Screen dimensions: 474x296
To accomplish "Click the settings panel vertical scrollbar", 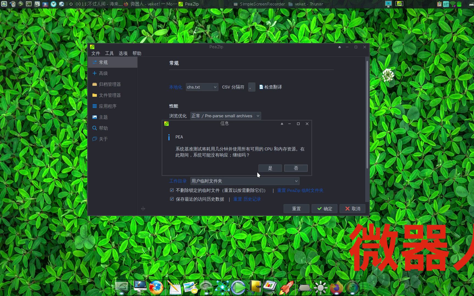I will tap(367, 115).
